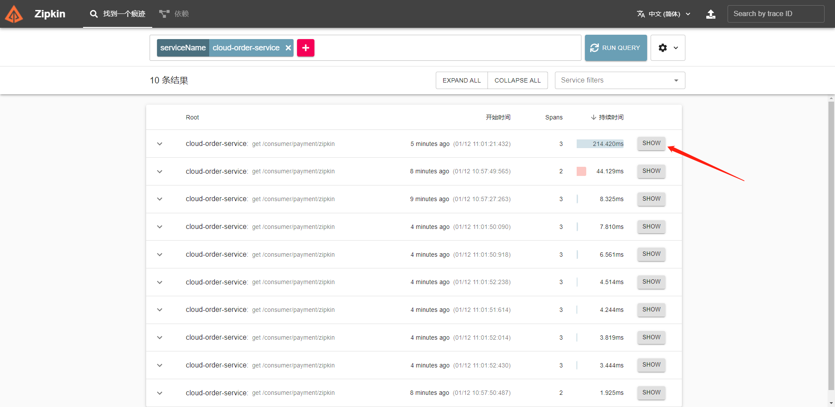Click the page scrollbar up arrow
This screenshot has height=407, width=835.
(x=832, y=99)
